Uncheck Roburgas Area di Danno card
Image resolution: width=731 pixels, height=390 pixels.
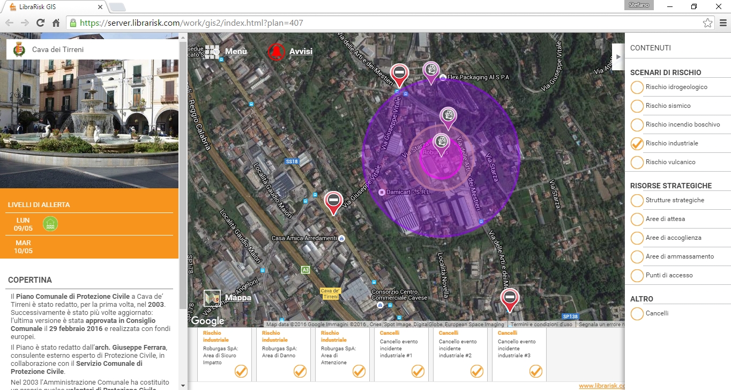(300, 371)
